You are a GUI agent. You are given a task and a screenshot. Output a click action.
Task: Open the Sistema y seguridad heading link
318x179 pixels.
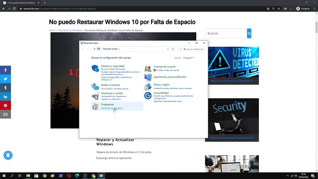pos(113,66)
